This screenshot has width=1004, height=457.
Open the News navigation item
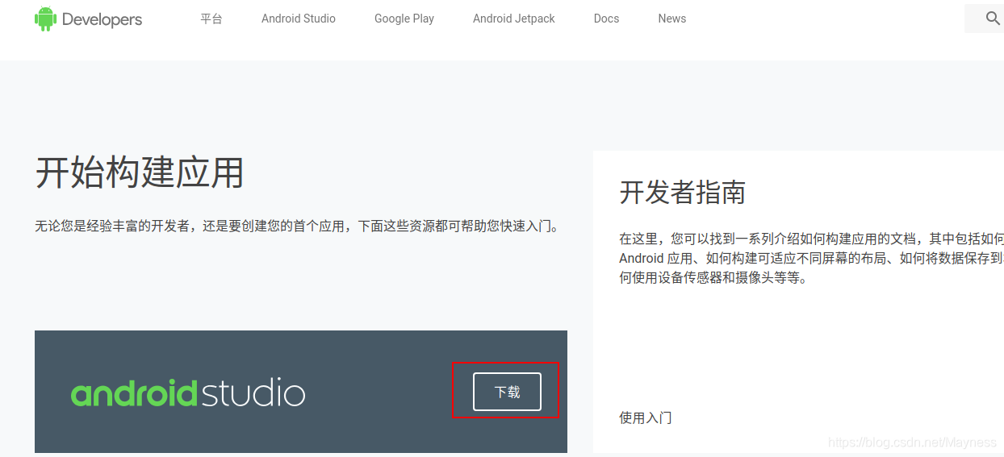[671, 19]
